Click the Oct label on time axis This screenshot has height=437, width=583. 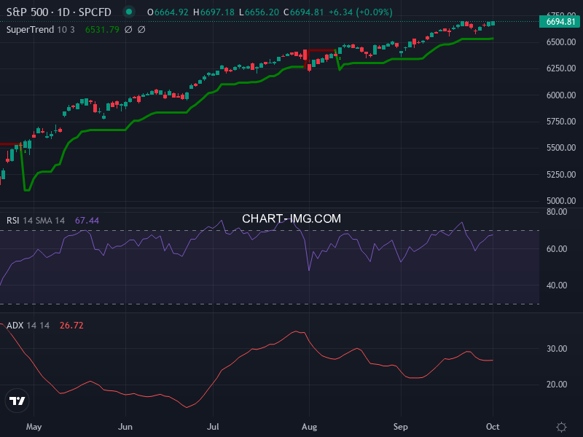[x=493, y=426]
